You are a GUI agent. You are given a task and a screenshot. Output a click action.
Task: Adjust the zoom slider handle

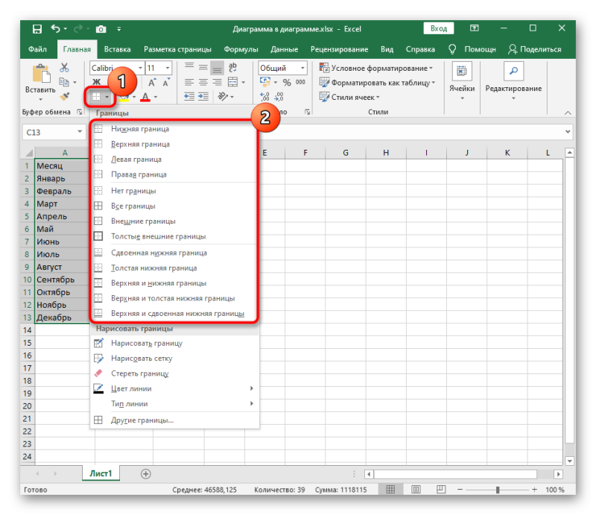pyautogui.click(x=498, y=490)
